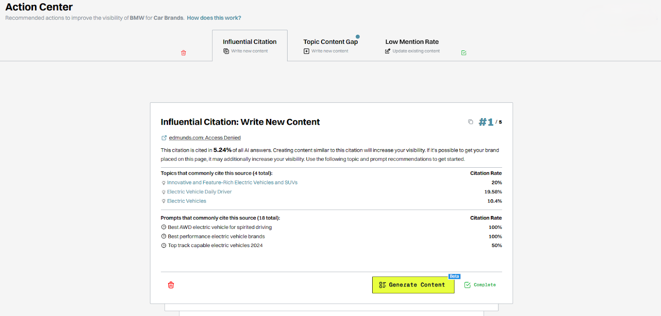661x316 pixels.
Task: Click the copy icon next to #1
Action: [471, 121]
